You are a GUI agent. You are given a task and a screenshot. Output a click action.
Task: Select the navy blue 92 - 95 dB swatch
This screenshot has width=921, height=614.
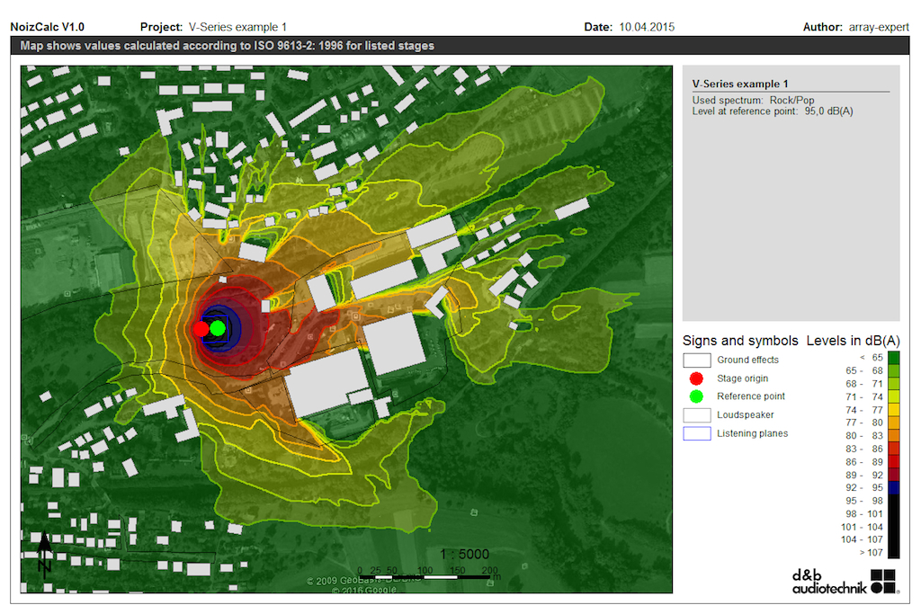(x=893, y=487)
